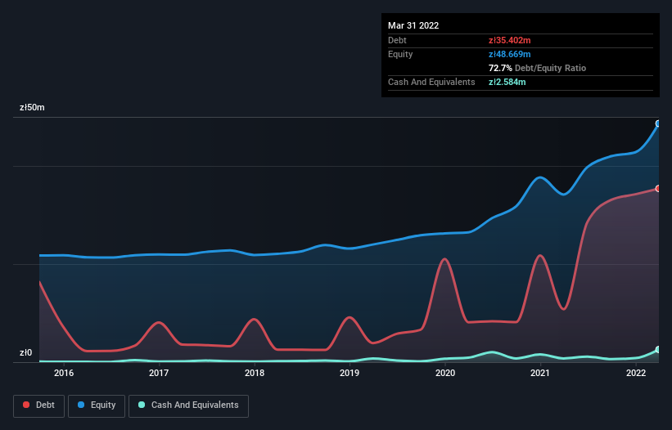Toggle Cash And Equivalents legend button
This screenshot has width=672, height=430.
(x=188, y=405)
